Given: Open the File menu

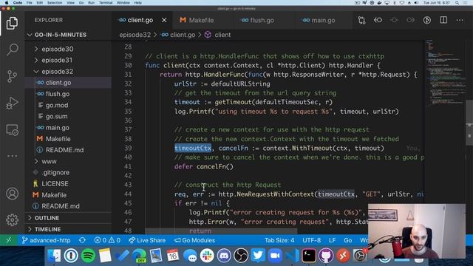Looking at the screenshot, I should click(30, 3).
